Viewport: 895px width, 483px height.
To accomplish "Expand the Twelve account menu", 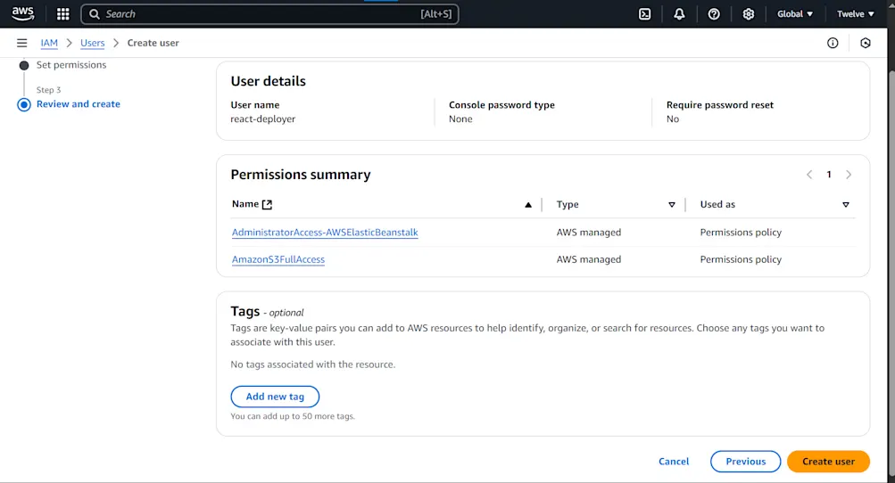I will coord(855,14).
